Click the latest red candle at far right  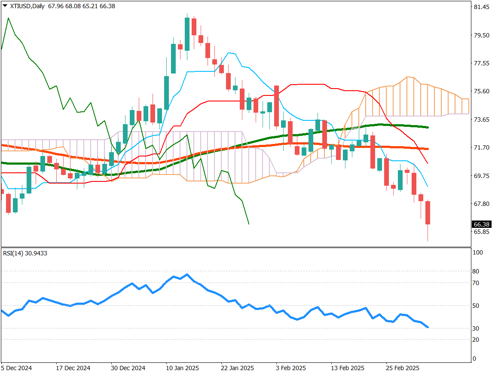tap(428, 212)
